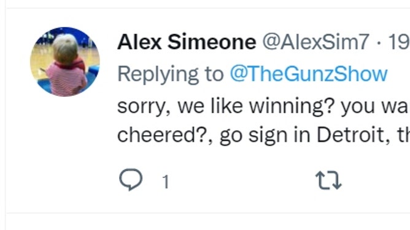Click the reply speech bubble icon
Image resolution: width=410 pixels, height=230 pixels.
[x=131, y=180]
